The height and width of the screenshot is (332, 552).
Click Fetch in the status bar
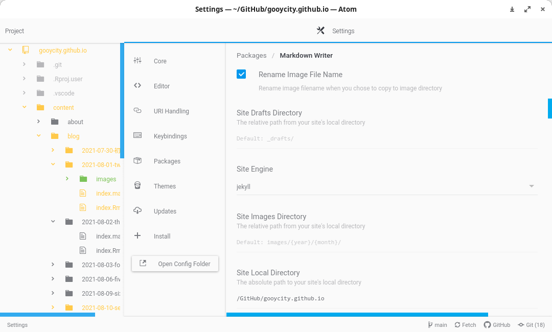465,325
